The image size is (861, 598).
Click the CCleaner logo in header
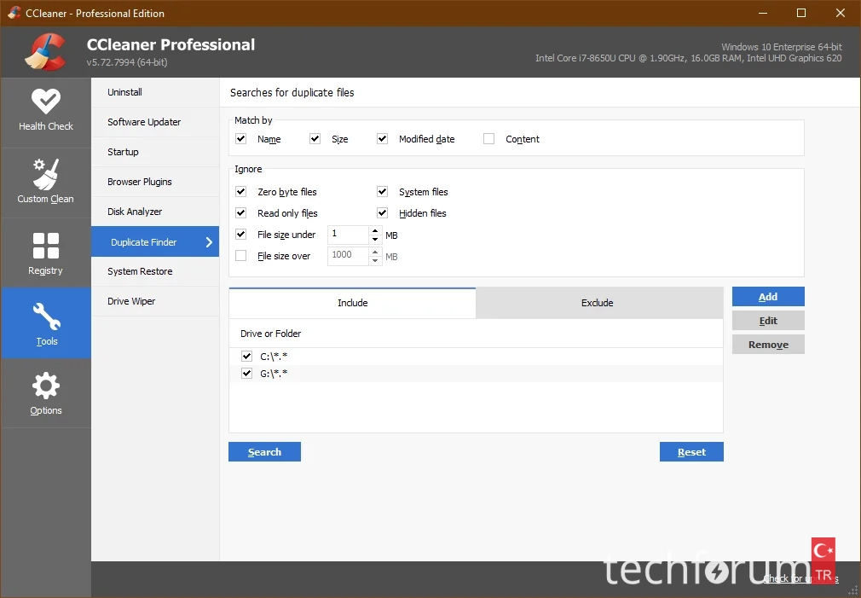coord(45,52)
